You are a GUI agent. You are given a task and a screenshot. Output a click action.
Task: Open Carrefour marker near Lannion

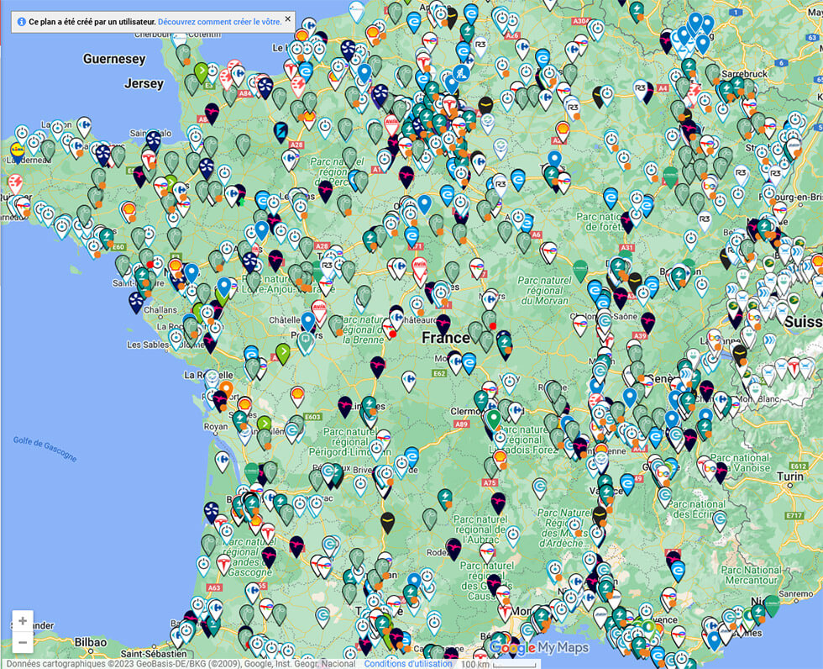coord(82,126)
